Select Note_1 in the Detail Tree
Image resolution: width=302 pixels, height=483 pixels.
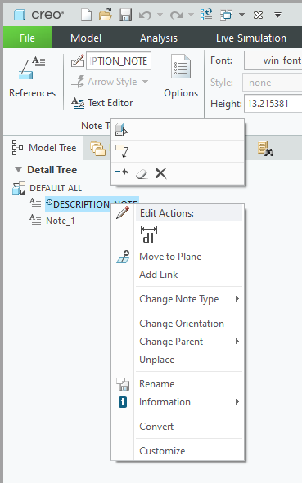[60, 221]
